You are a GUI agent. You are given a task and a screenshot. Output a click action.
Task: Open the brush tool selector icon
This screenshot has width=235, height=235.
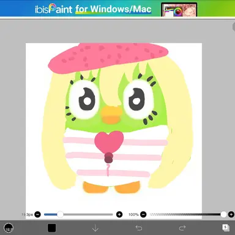point(9,228)
